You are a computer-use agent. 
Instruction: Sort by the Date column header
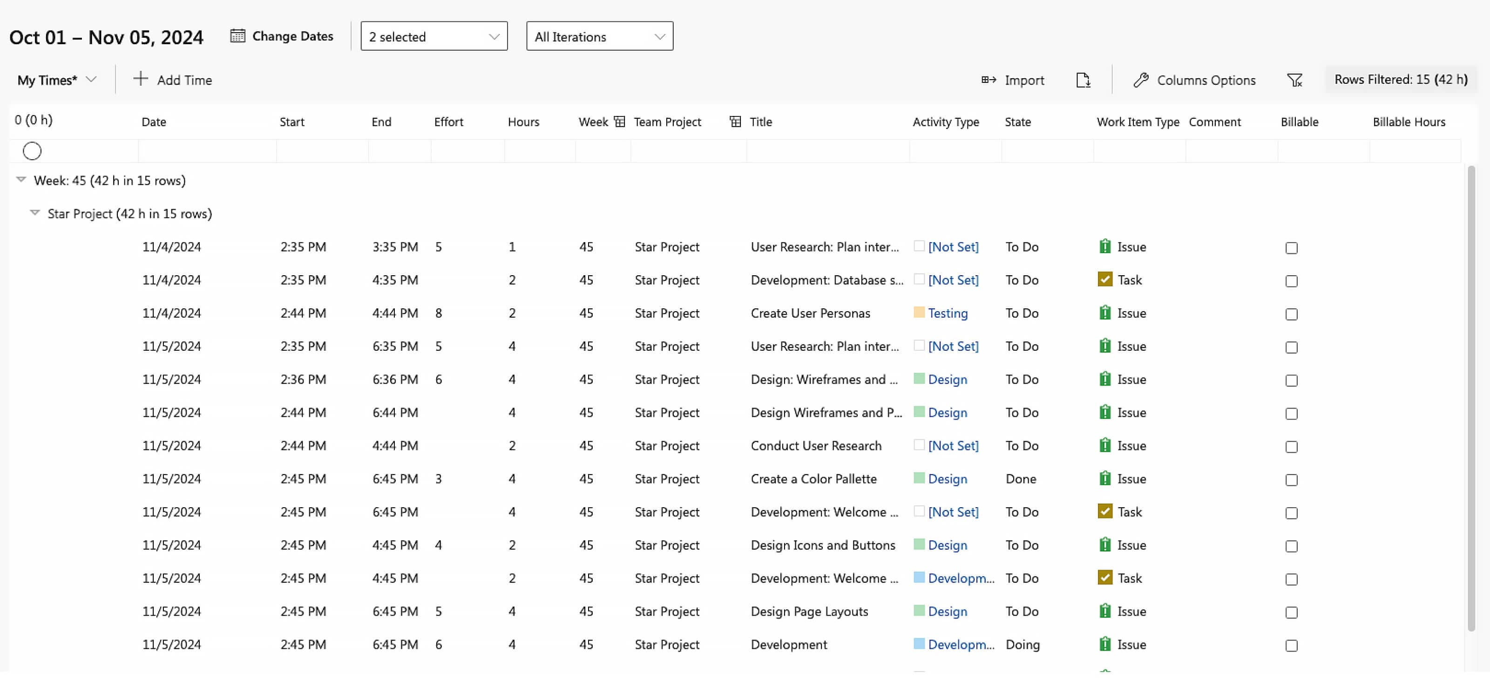pos(154,122)
